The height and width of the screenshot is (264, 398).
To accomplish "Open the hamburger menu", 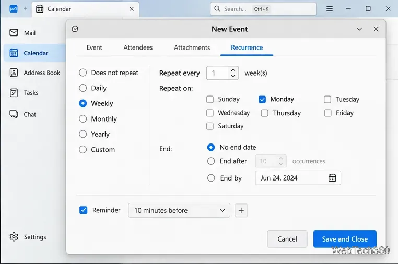I will tap(330, 9).
